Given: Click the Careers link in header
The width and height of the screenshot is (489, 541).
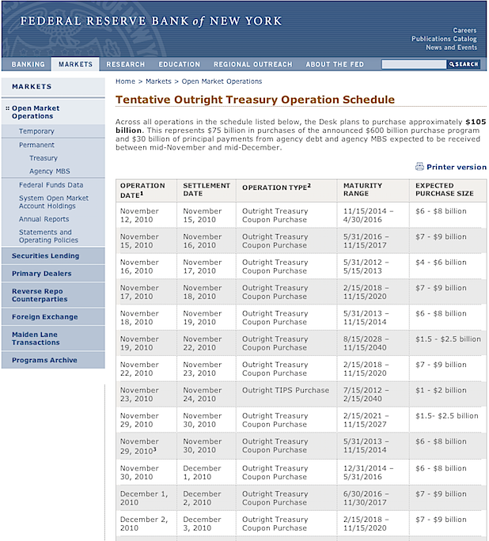Looking at the screenshot, I should [464, 30].
